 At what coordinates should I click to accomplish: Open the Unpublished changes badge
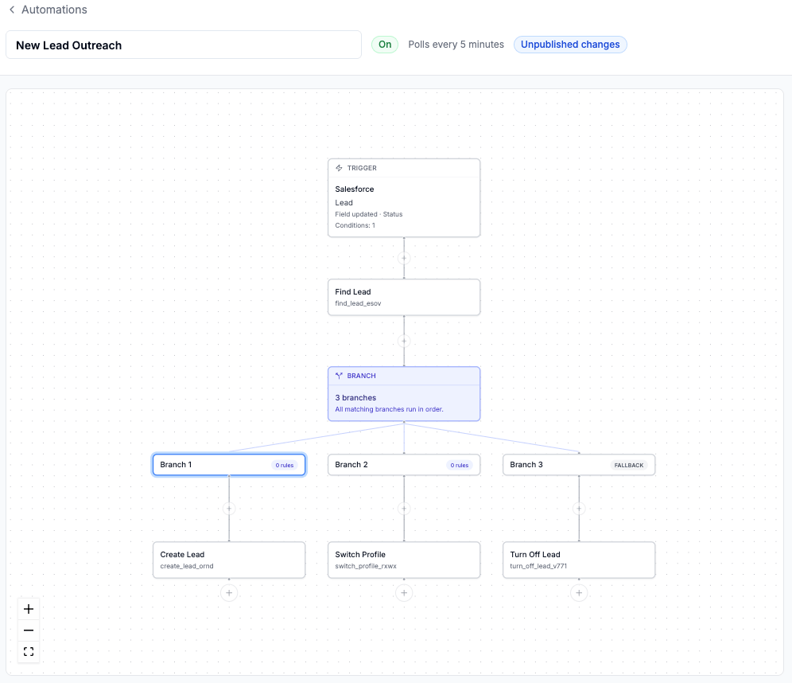tap(570, 45)
